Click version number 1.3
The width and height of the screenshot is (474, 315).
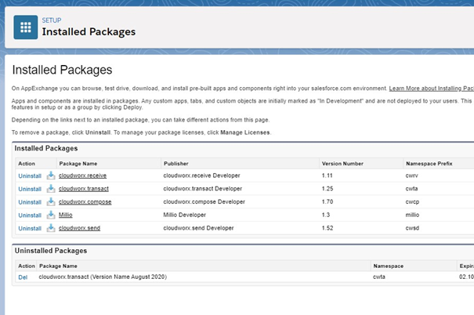tap(326, 215)
